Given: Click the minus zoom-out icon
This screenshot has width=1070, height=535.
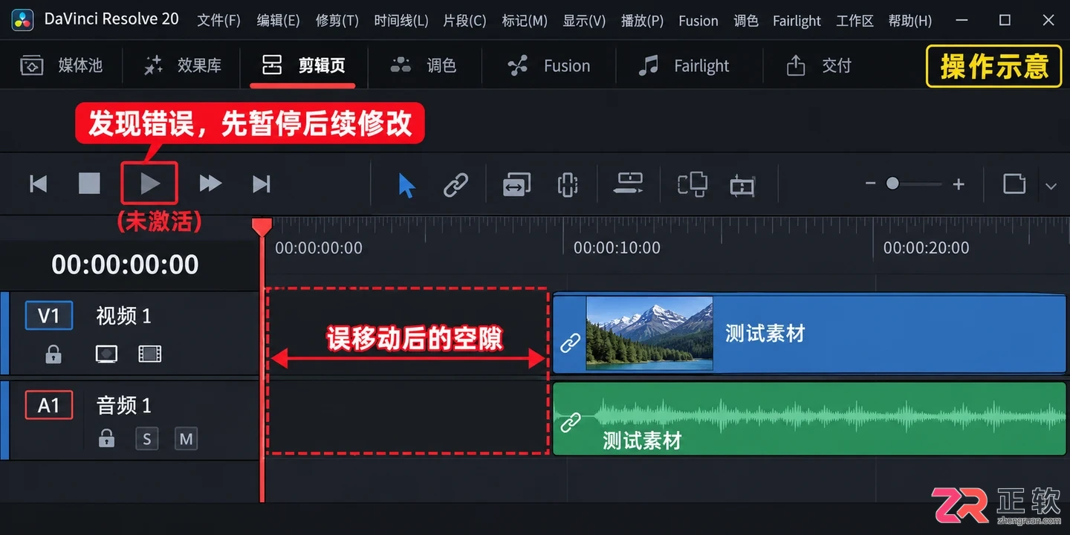Looking at the screenshot, I should (870, 184).
